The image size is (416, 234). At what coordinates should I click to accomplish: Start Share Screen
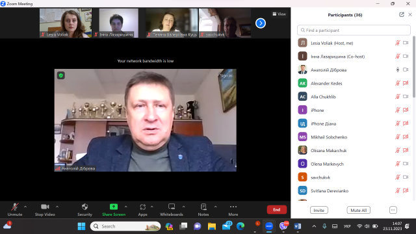click(x=114, y=209)
